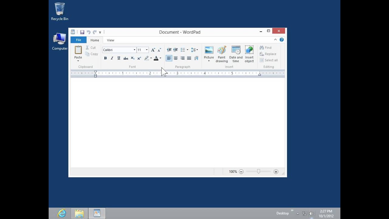Click the Undo arrow in title bar

pyautogui.click(x=88, y=32)
